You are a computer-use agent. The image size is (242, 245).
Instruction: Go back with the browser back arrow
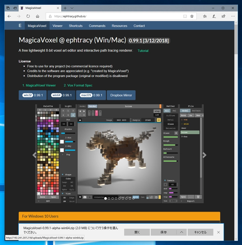[x=9, y=16]
